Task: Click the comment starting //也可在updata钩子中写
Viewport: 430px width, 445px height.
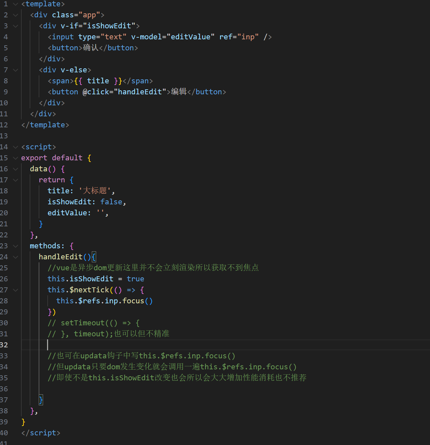Action: [x=142, y=356]
